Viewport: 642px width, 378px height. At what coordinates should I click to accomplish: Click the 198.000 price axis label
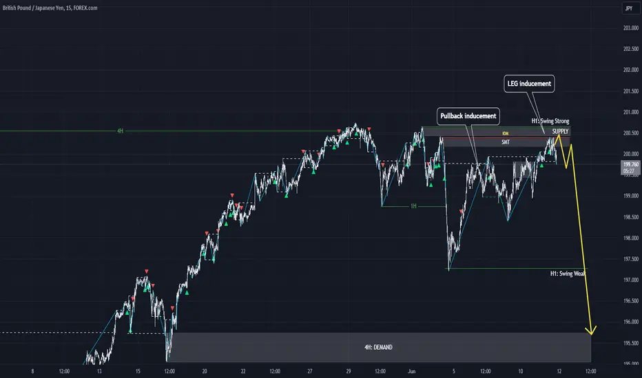[630, 238]
